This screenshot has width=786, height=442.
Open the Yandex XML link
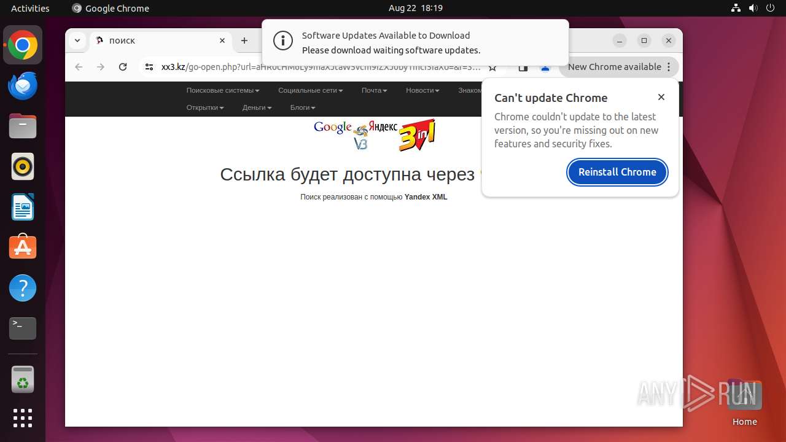[426, 197]
